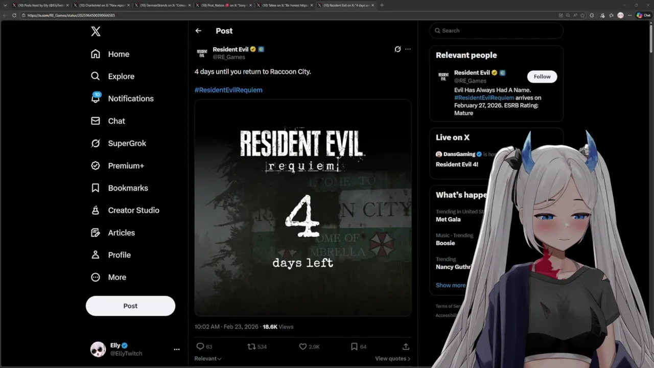The image size is (654, 368).
Task: Click the favorite star in address bar
Action: click(582, 15)
